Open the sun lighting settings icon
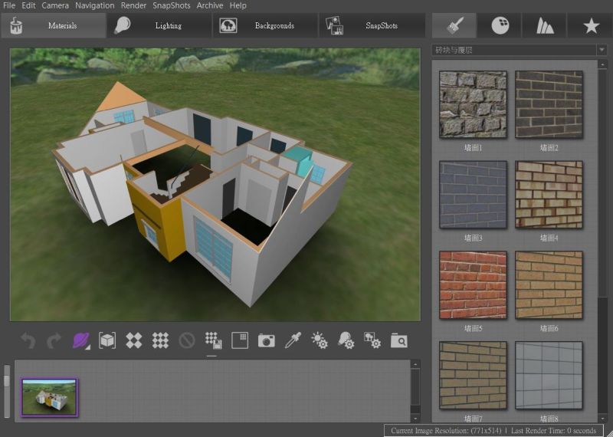The width and height of the screenshot is (613, 437). pyautogui.click(x=320, y=340)
